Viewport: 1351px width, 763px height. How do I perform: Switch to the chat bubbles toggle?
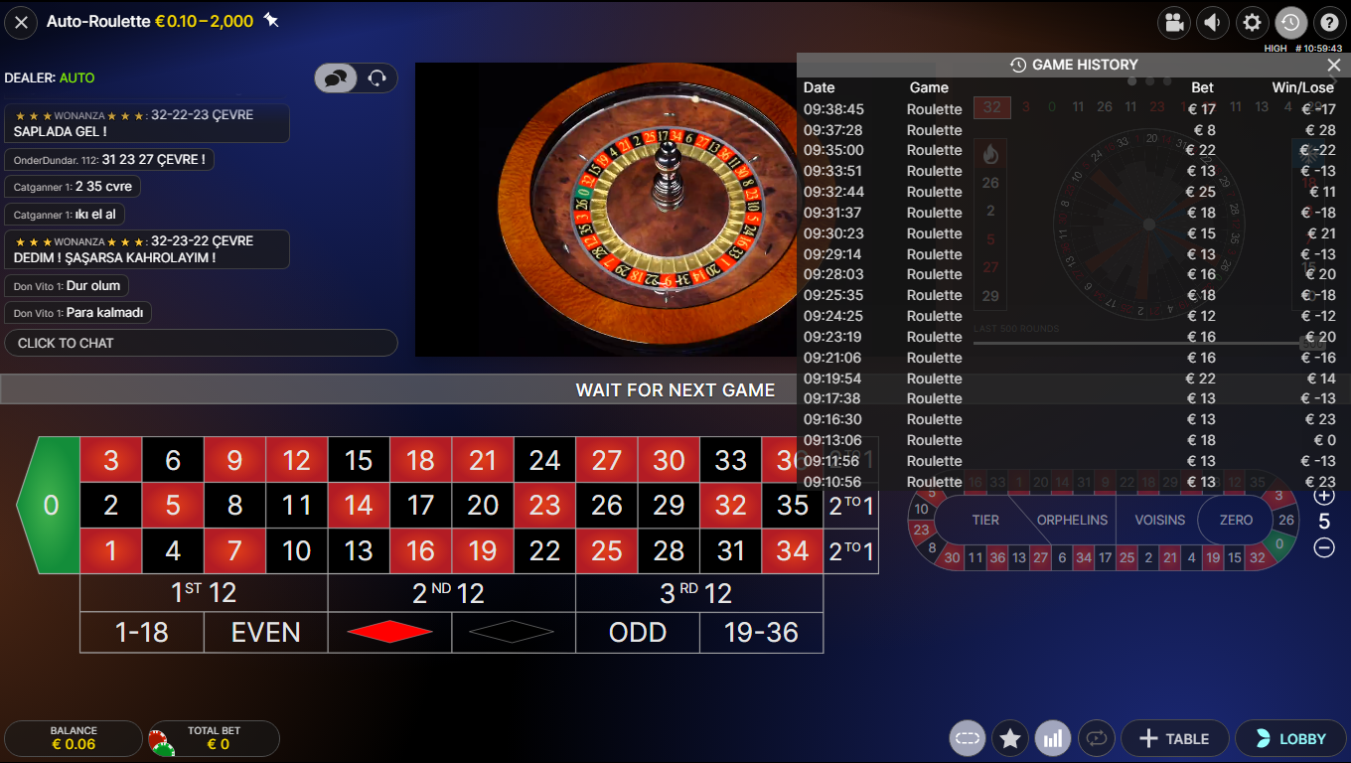point(336,78)
